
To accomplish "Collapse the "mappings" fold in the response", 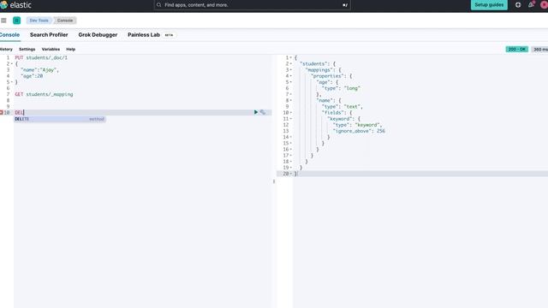I will (x=291, y=70).
